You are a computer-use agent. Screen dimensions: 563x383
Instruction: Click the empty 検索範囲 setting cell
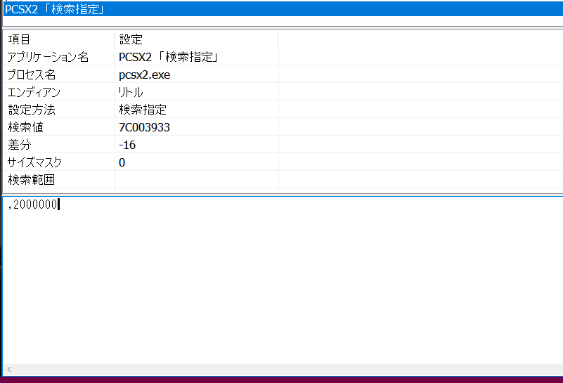196,179
